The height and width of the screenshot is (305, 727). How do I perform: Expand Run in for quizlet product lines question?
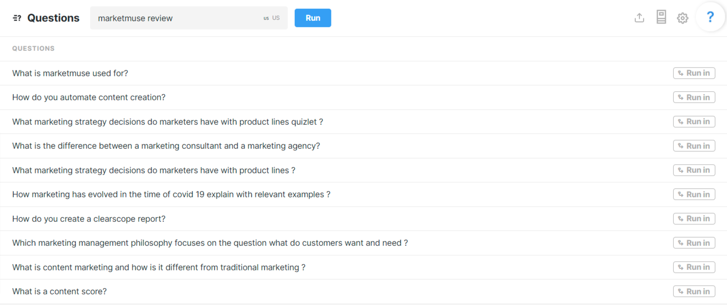coord(694,122)
